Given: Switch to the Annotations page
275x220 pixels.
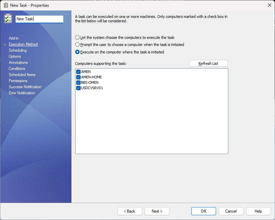Looking at the screenshot, I should click(18, 63).
